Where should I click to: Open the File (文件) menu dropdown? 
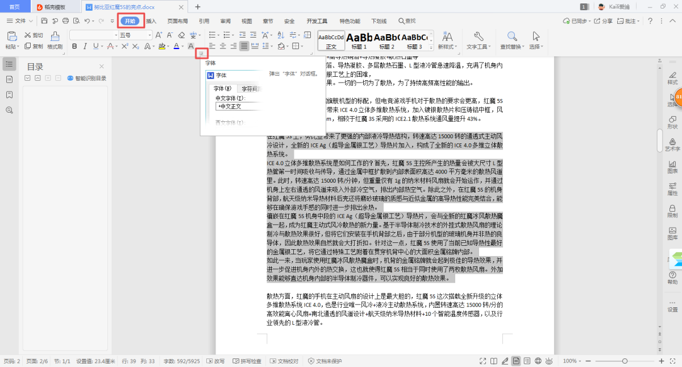(x=20, y=21)
